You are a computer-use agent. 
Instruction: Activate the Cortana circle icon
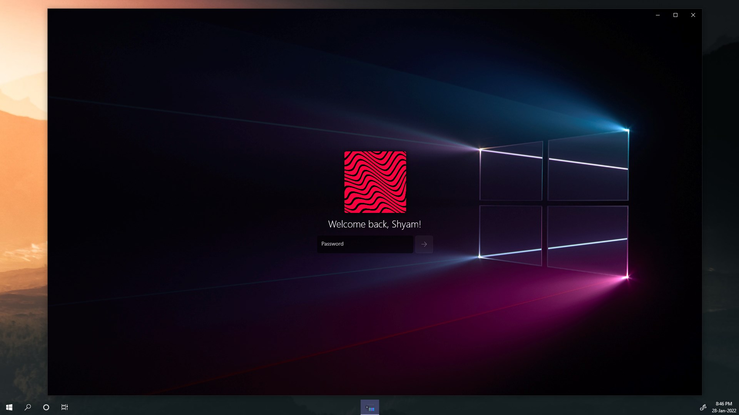click(x=46, y=407)
